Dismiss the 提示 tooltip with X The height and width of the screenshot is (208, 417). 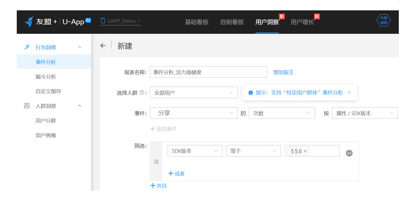pos(349,93)
